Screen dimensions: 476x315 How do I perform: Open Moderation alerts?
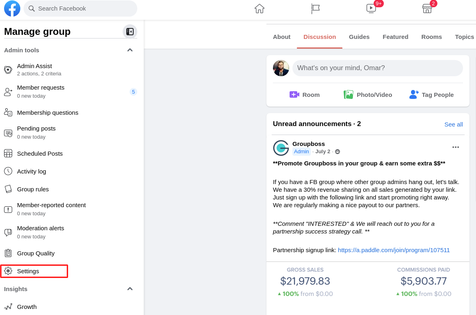(71, 232)
